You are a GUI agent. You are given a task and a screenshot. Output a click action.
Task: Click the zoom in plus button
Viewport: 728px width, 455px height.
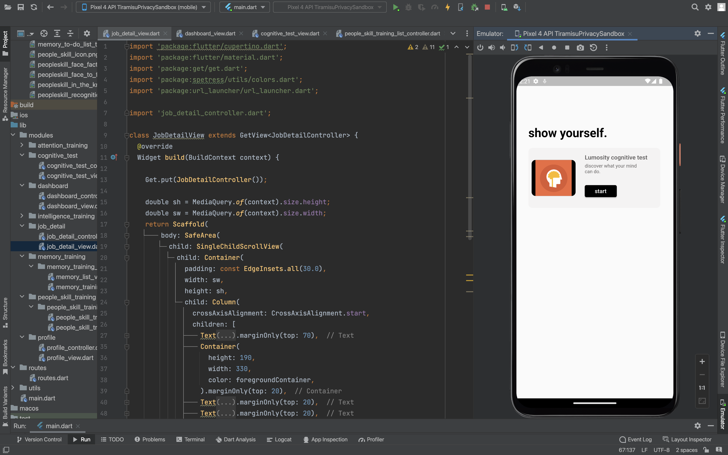coord(702,361)
